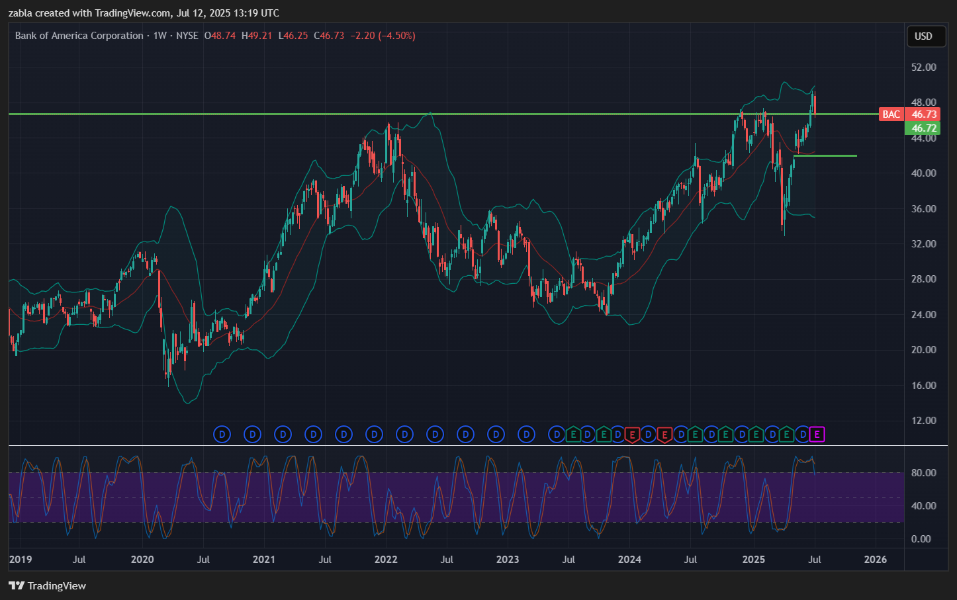Click the 2019 label on time axis
The height and width of the screenshot is (600, 957).
pos(21,560)
